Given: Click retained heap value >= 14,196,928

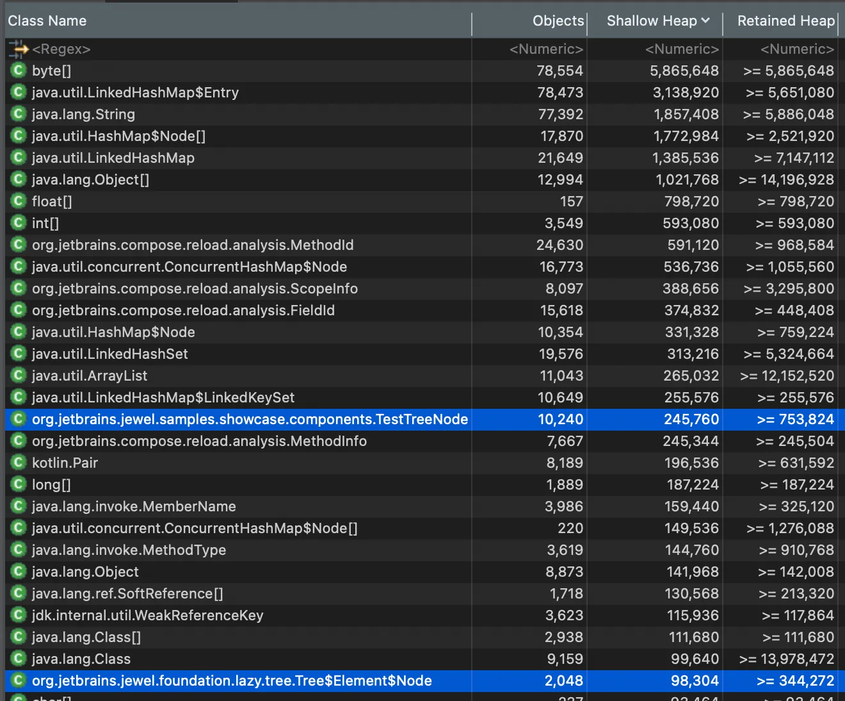Looking at the screenshot, I should [x=786, y=179].
